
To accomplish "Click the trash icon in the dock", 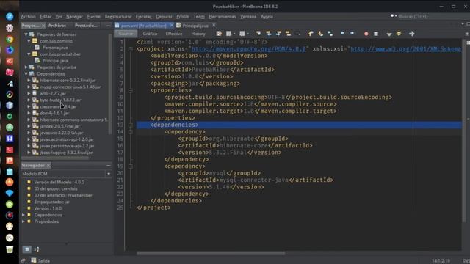I will (10, 249).
